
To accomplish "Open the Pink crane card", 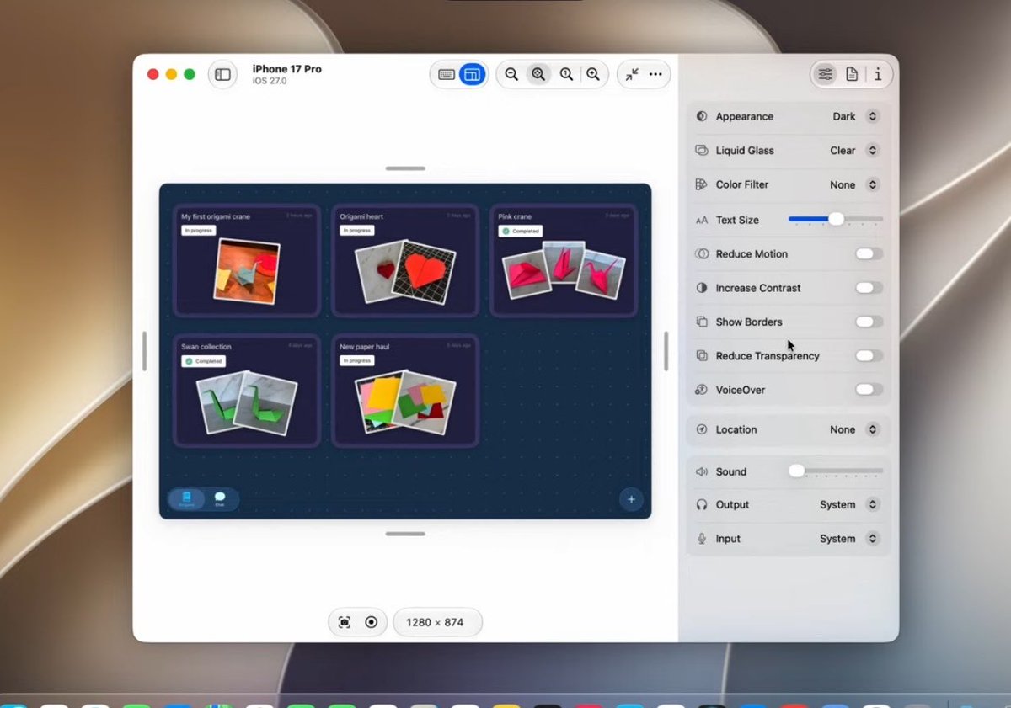I will coord(564,260).
